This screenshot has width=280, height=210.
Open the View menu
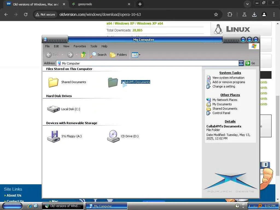(66, 46)
